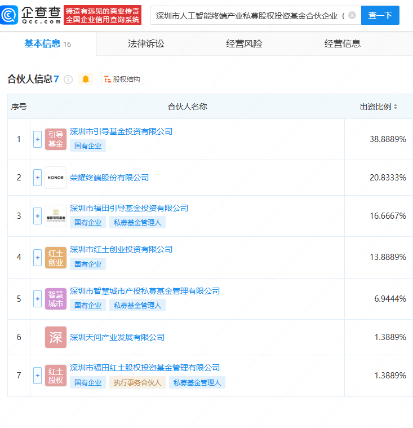The height and width of the screenshot is (428, 413).
Task: Click 国有企业 tag under 深圳市引导基金投资有限公司
Action: [x=88, y=145]
